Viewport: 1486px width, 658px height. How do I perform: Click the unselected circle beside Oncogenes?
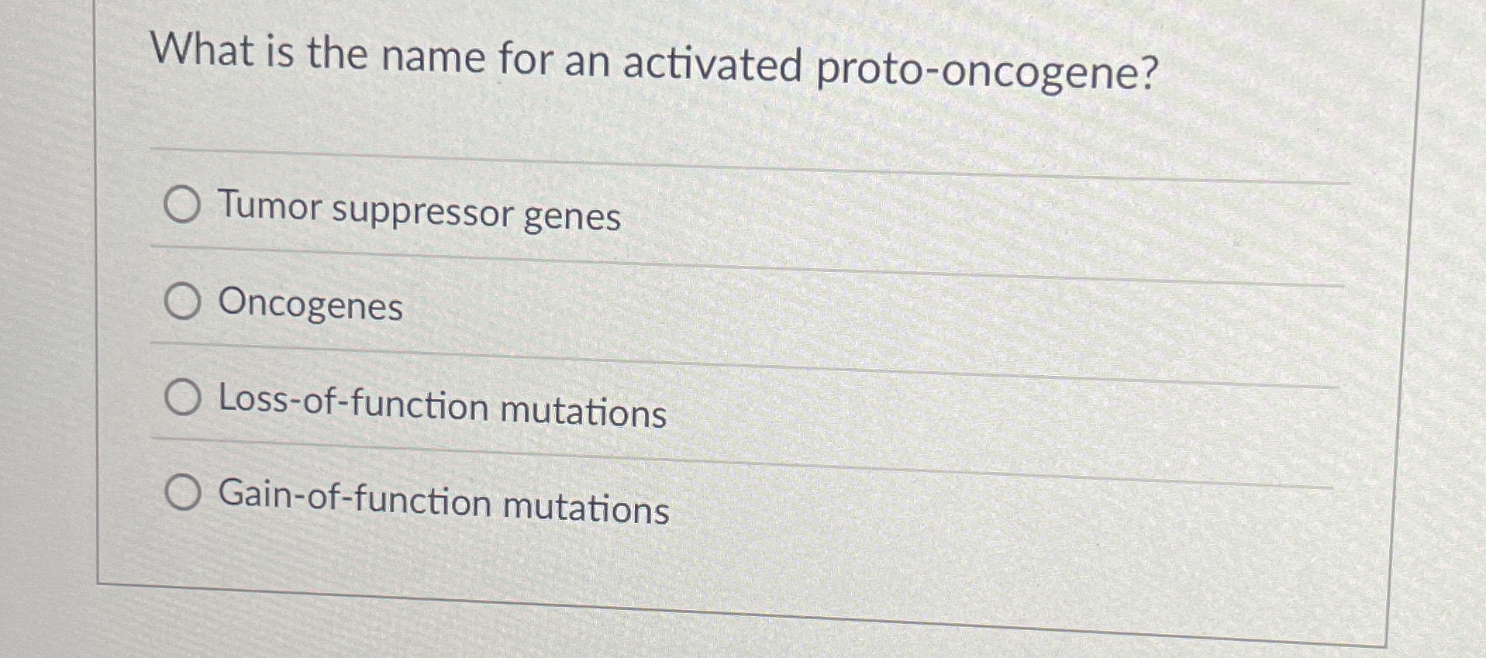pos(183,302)
